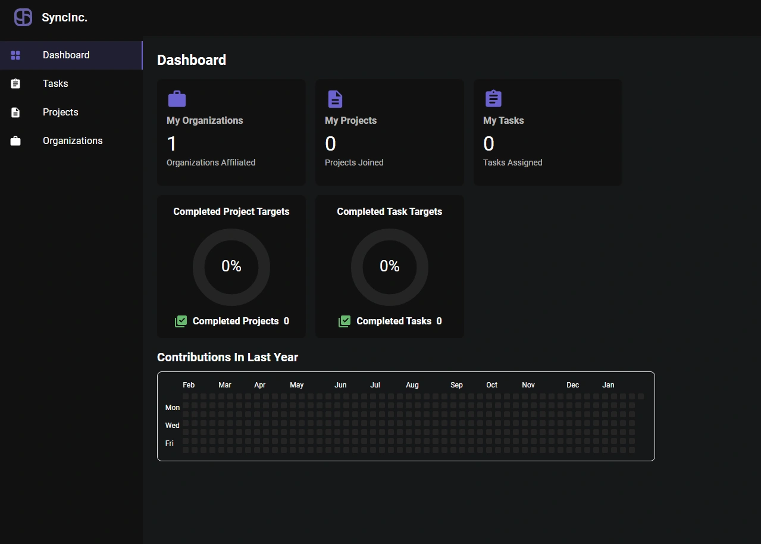Screen dimensions: 761x544
Task: Open the Tasks page from sidebar
Action: (55, 84)
